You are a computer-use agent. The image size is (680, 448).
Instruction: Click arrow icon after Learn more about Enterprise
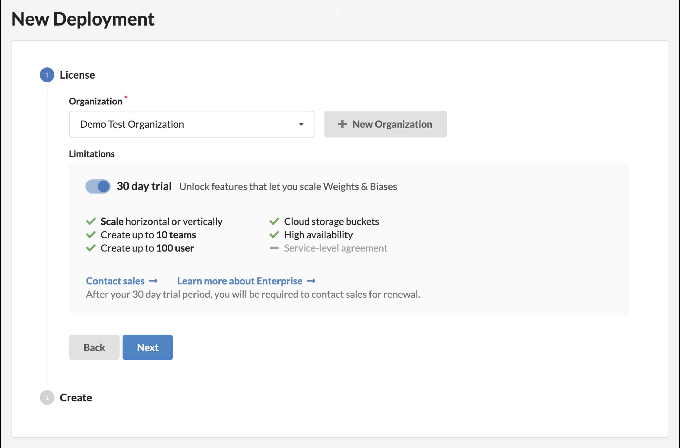click(311, 281)
